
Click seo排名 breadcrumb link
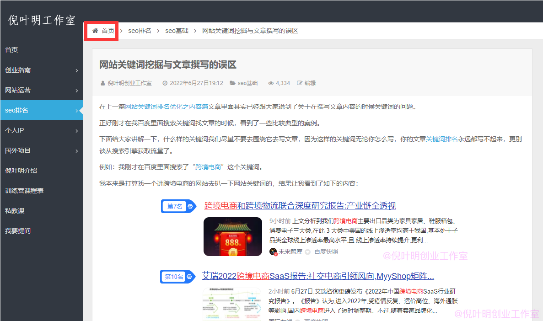click(140, 31)
